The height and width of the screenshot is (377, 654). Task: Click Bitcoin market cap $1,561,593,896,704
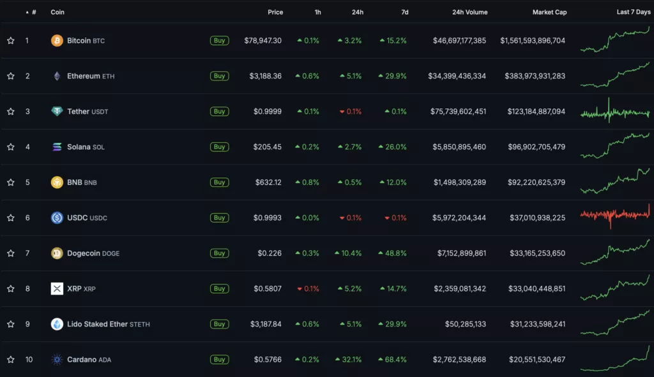pos(533,40)
